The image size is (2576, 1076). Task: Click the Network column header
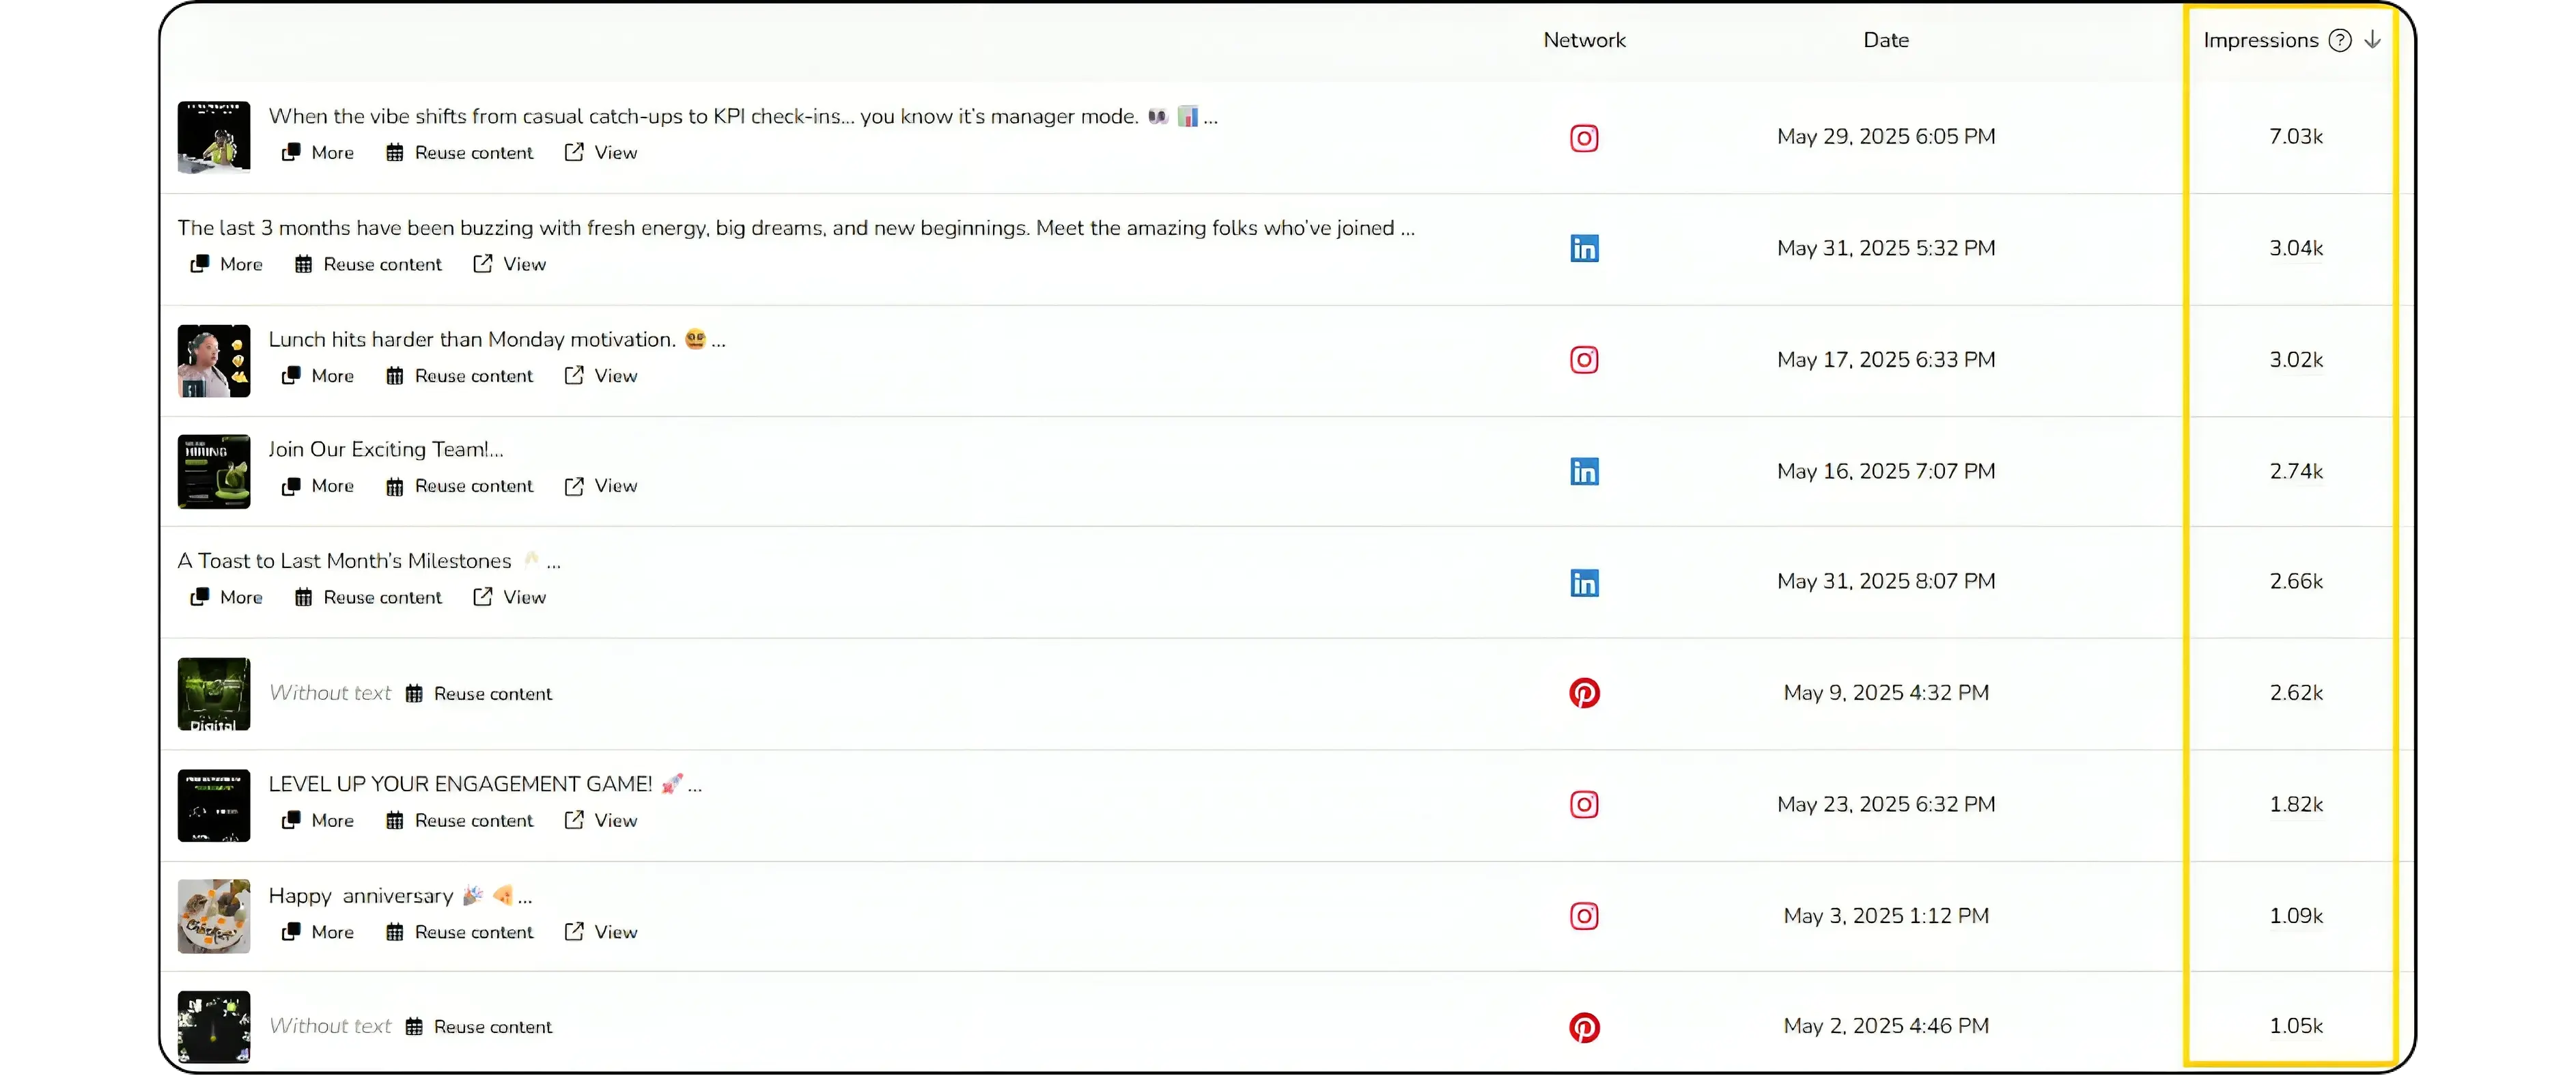pyautogui.click(x=1584, y=39)
